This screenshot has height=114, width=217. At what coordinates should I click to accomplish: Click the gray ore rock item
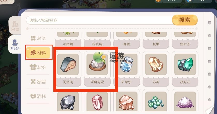point(68,102)
